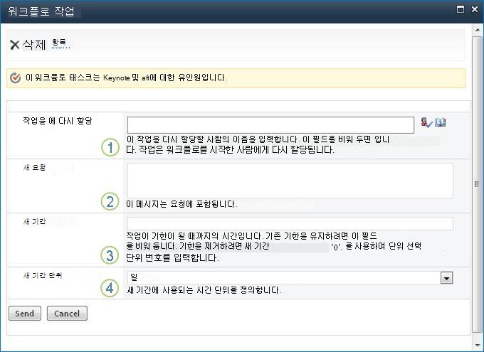Click the Send button
Screen dimensions: 484x352
coord(25,314)
